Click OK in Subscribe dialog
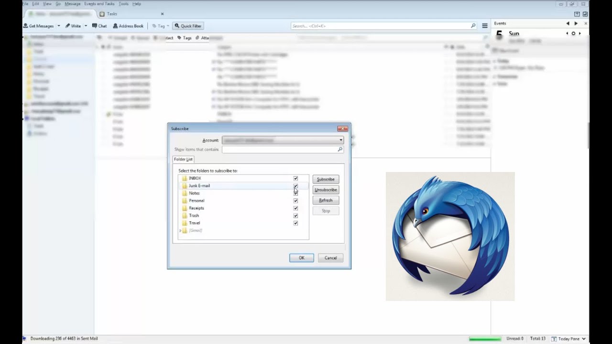The height and width of the screenshot is (344, 612). pyautogui.click(x=302, y=258)
